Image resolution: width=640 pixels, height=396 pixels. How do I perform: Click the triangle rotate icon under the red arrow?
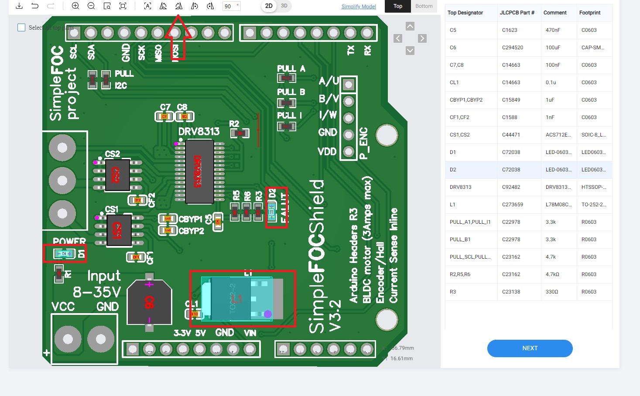(x=179, y=6)
